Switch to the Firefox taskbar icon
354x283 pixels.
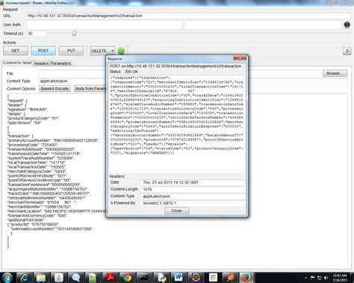click(x=246, y=278)
